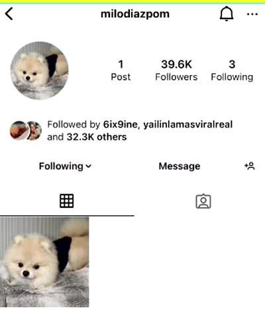The image size is (265, 316).
Task: Tap the chevron next to Following
Action: coord(88,166)
